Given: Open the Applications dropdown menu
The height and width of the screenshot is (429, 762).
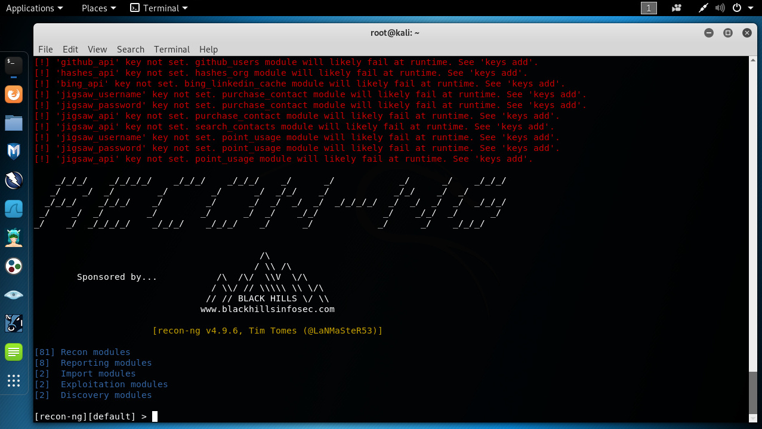Looking at the screenshot, I should [x=34, y=8].
